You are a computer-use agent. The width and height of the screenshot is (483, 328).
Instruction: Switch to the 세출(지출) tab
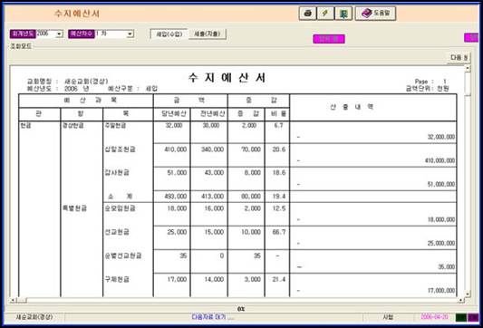click(x=207, y=34)
